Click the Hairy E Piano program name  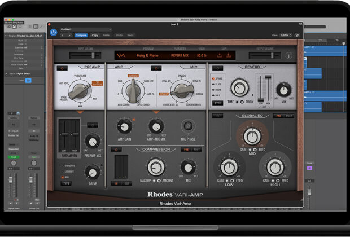147,56
